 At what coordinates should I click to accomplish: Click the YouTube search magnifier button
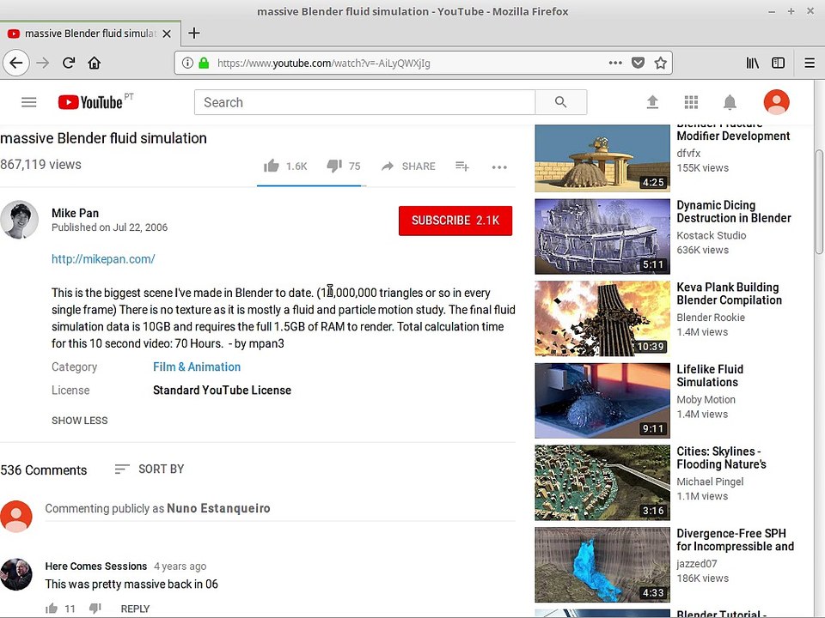[561, 102]
